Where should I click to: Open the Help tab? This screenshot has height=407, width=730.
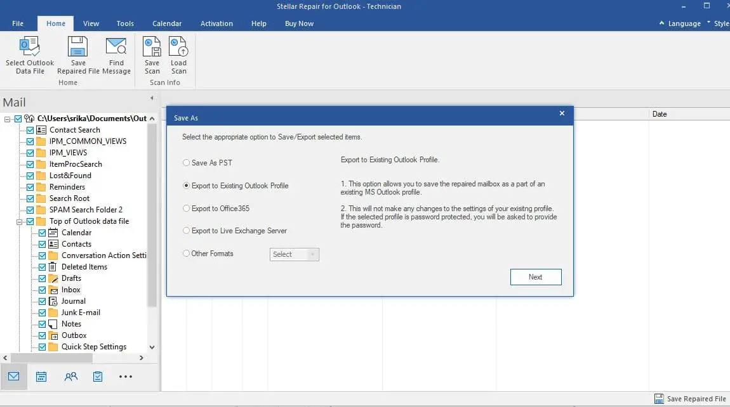tap(258, 23)
